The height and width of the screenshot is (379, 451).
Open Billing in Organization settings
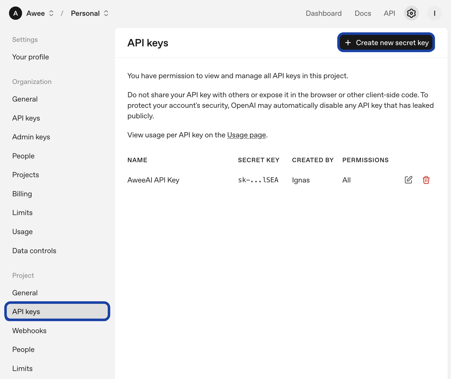(22, 194)
